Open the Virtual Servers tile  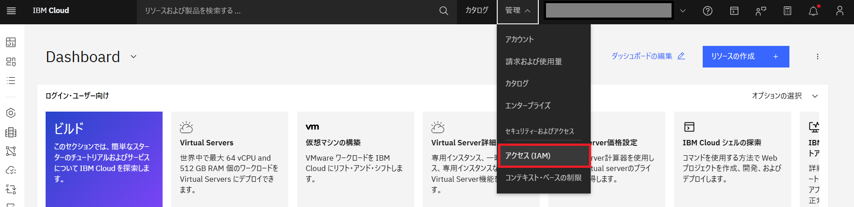coord(229,157)
